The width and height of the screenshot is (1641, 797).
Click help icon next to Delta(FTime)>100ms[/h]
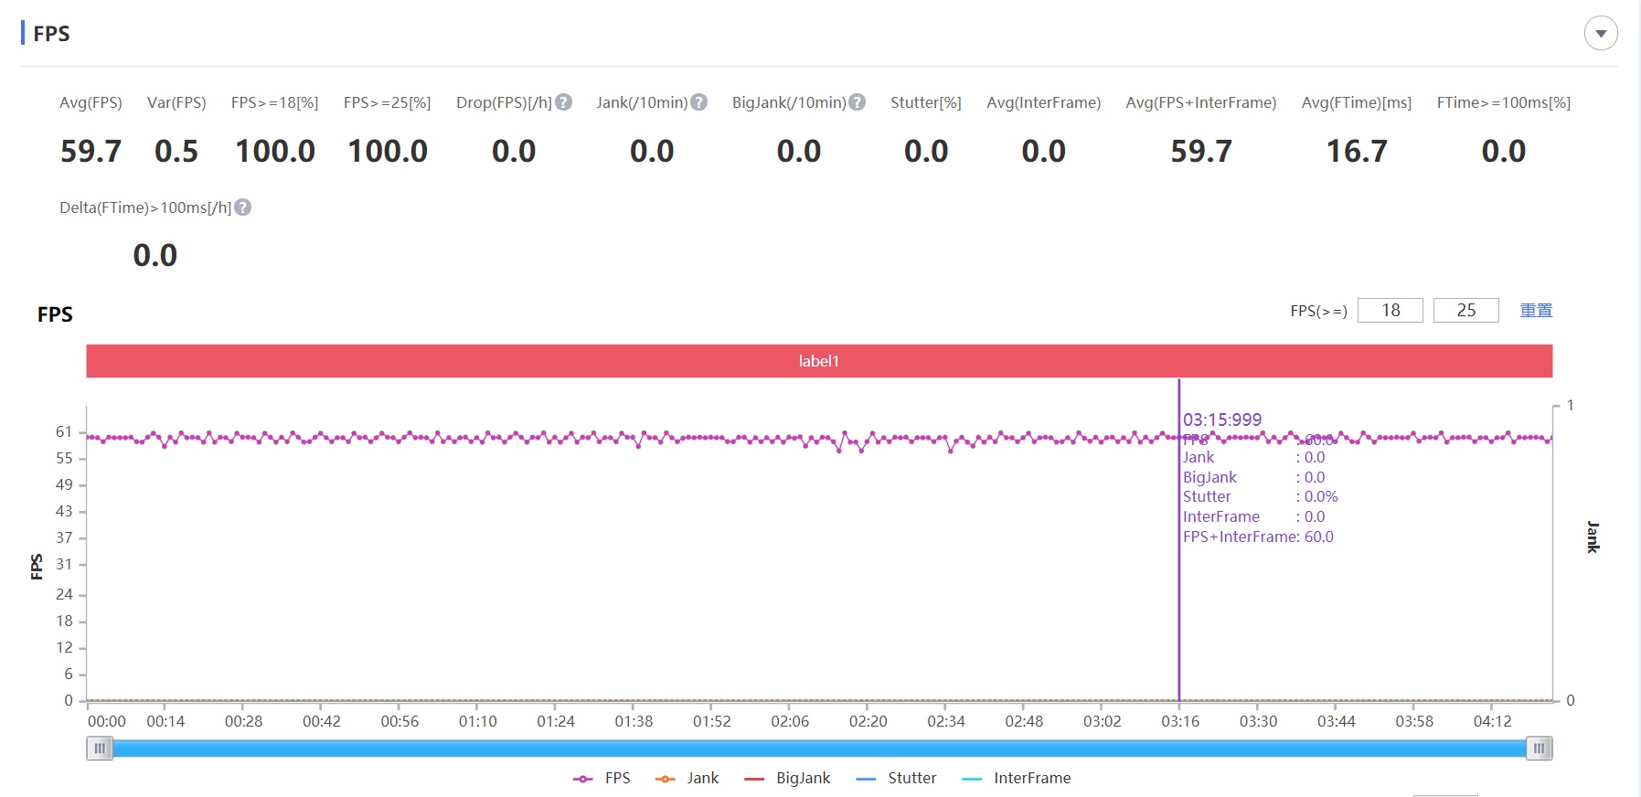243,207
